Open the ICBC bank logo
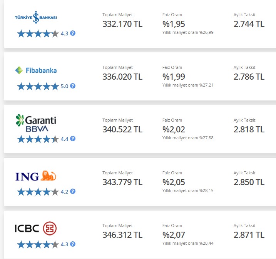Image resolution: width=276 pixels, height=259 pixels. coord(36,228)
